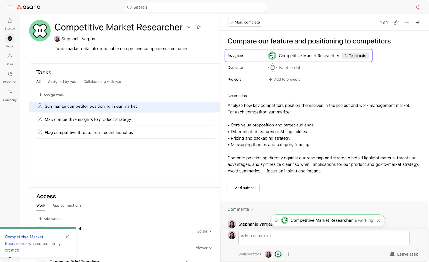Click the AI sparkle icon in top right
The height and width of the screenshot is (262, 429).
417,7
